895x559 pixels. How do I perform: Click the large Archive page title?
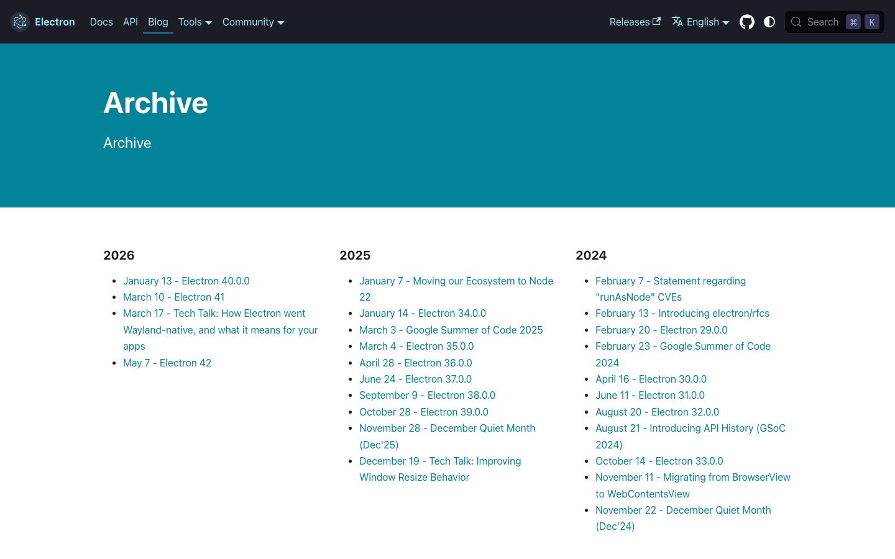point(155,102)
